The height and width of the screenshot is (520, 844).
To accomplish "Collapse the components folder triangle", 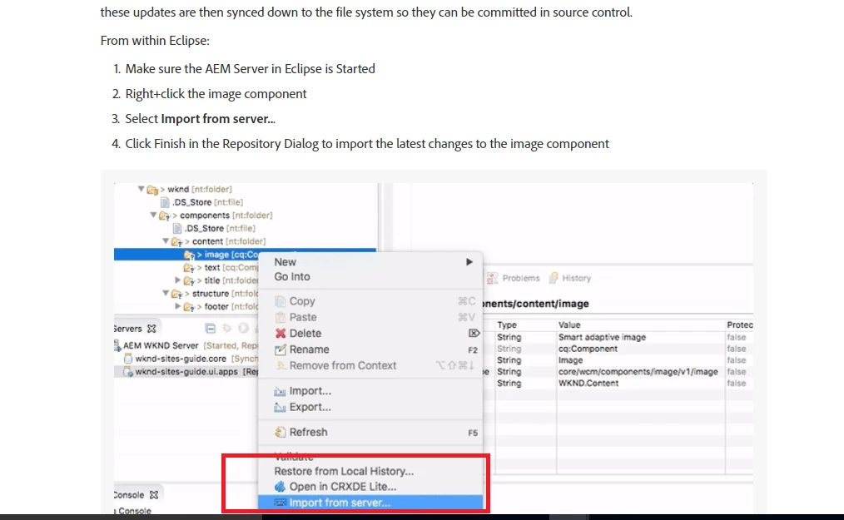I will (x=153, y=215).
